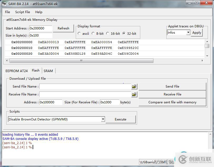Viewport: 214px width, 167px height.
Task: Browse for Receive File Name folder icon
Action: [134, 94]
